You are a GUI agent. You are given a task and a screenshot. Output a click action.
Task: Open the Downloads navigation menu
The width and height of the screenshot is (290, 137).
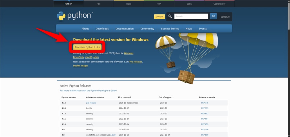[x=102, y=29]
